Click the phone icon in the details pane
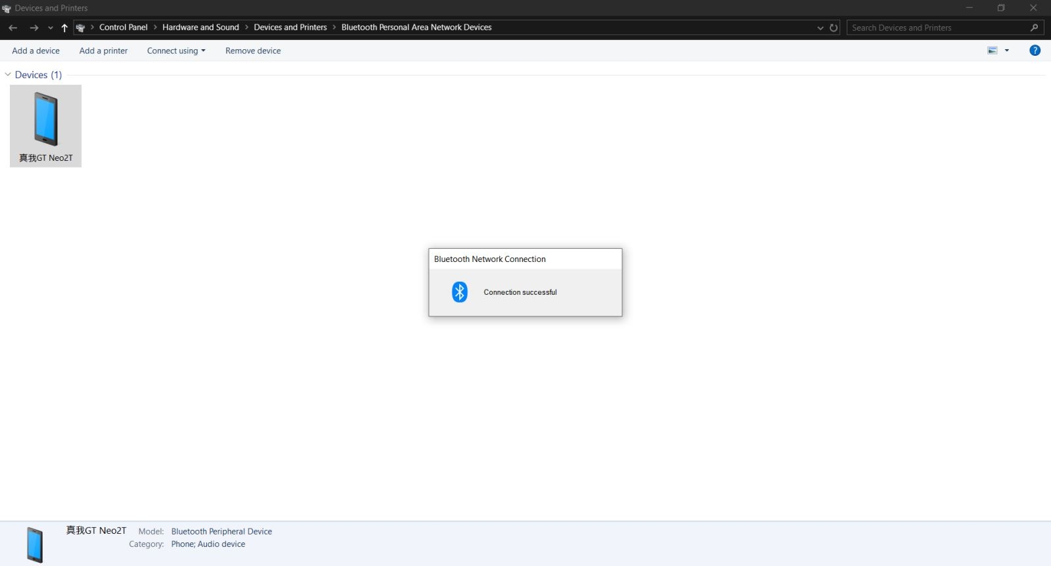Viewport: 1051px width, 566px height. tap(35, 544)
